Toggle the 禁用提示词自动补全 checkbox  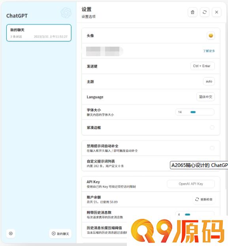212,148
